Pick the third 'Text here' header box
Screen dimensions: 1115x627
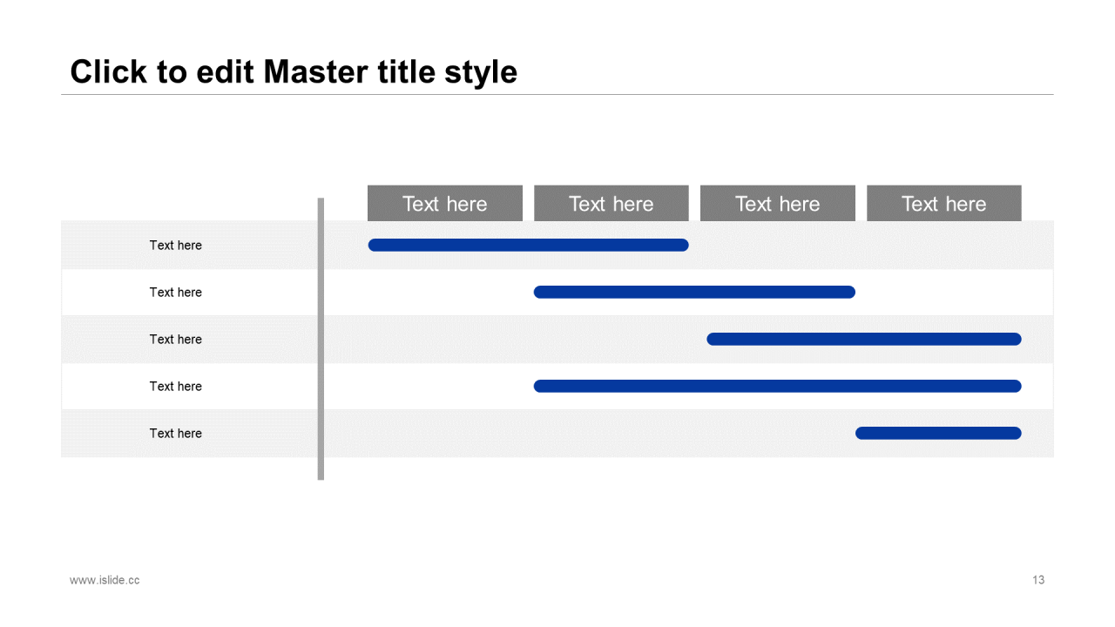tap(778, 203)
